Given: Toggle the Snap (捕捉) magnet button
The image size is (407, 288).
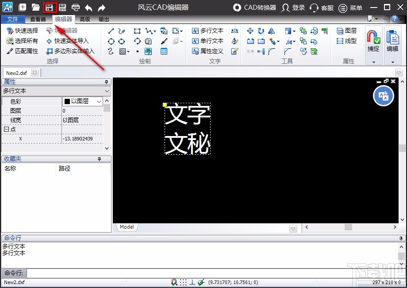Looking at the screenshot, I should pyautogui.click(x=373, y=41).
